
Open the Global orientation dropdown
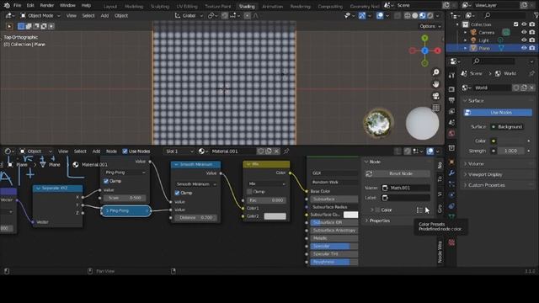pos(189,16)
